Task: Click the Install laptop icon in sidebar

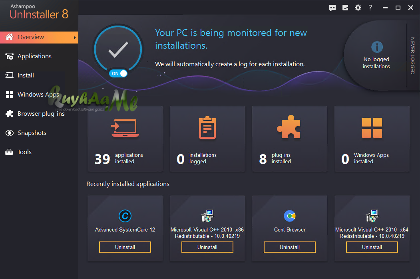Action: tap(9, 75)
